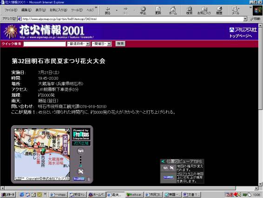Open the Favorites (お気に入り) toolbar icon
This screenshot has height=198, width=263.
click(x=204, y=11)
